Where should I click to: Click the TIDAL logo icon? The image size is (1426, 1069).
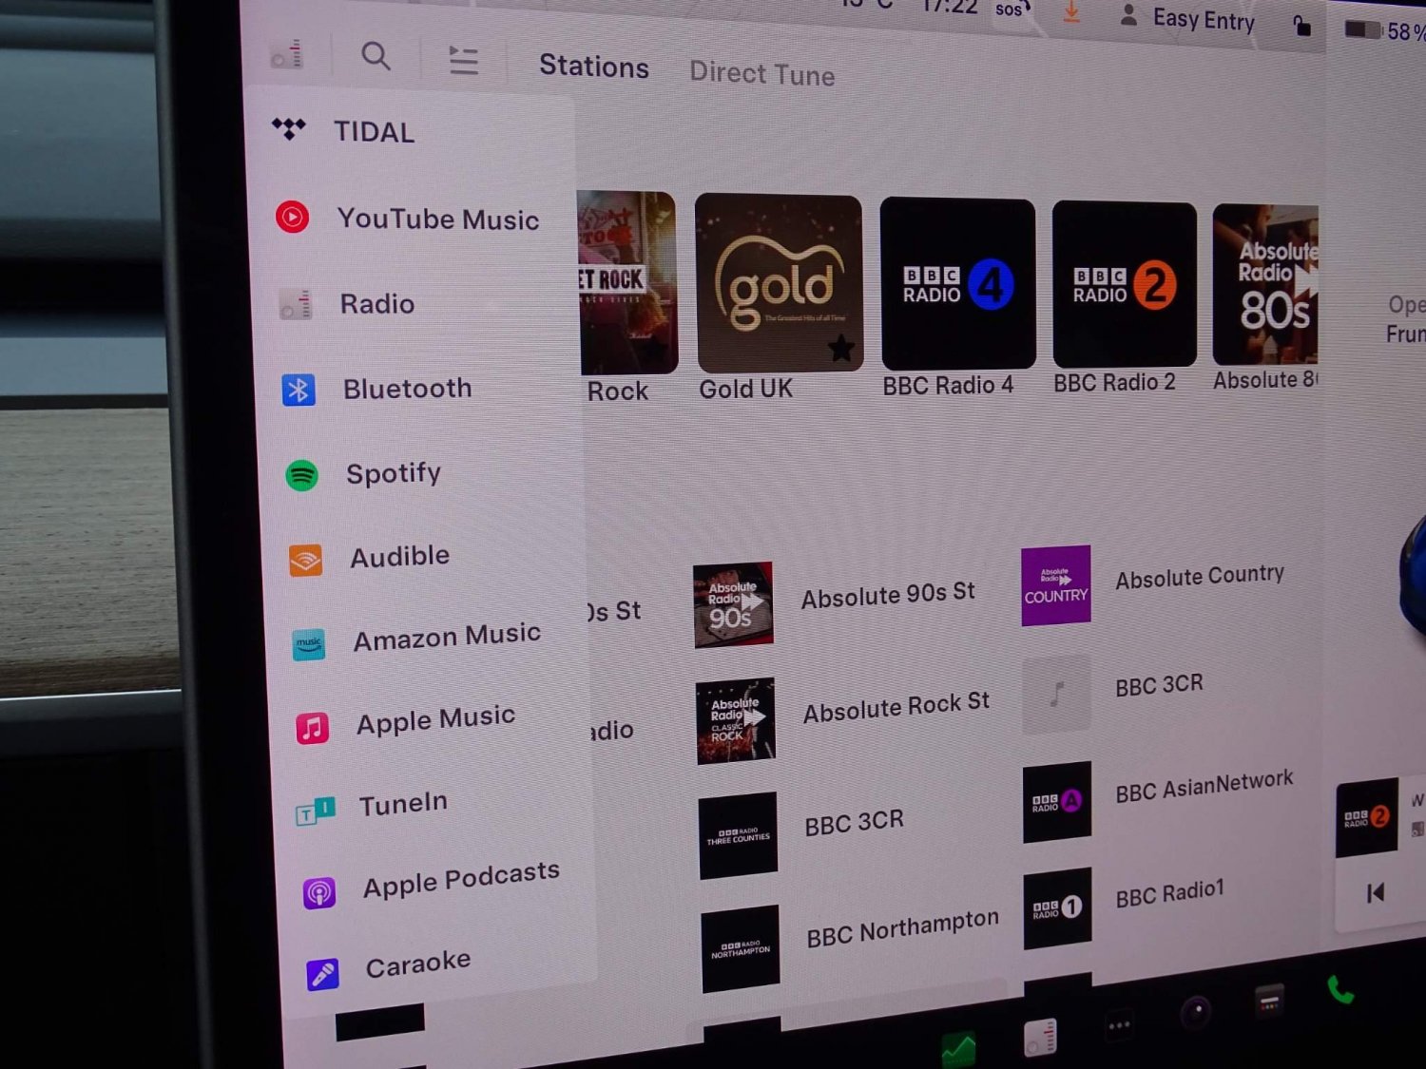click(289, 127)
